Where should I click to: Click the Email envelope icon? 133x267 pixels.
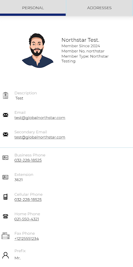[x=5, y=115]
